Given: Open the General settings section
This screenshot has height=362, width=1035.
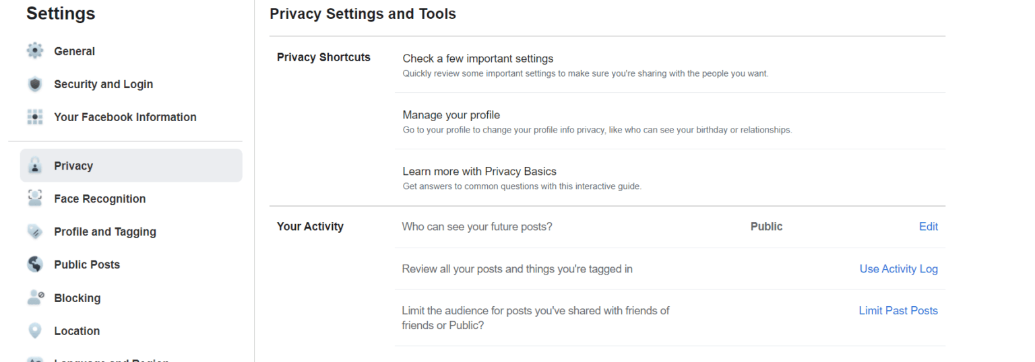Looking at the screenshot, I should pos(74,51).
